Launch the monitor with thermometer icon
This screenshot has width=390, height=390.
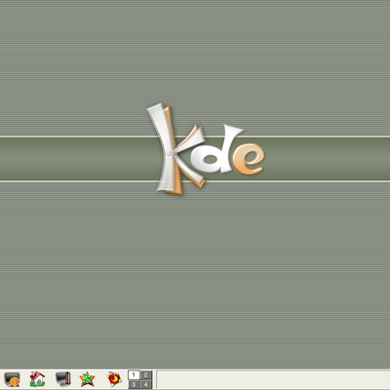[x=62, y=379]
